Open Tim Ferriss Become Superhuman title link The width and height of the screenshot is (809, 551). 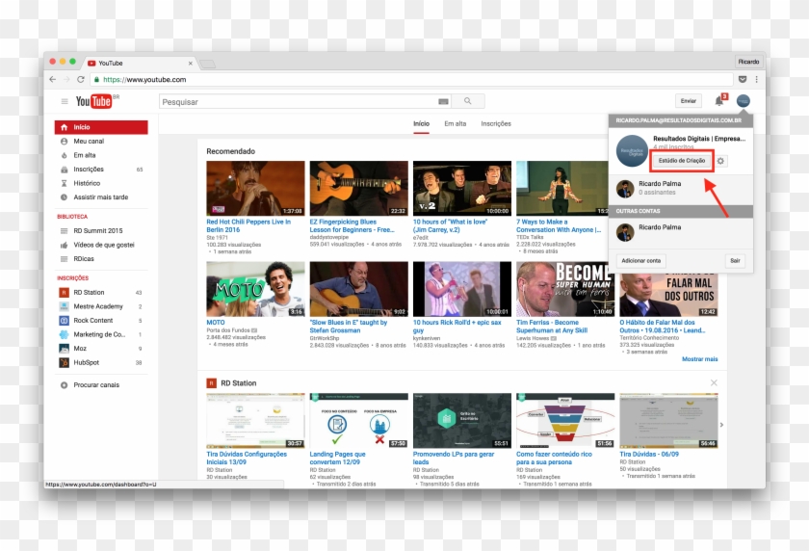[x=552, y=326]
